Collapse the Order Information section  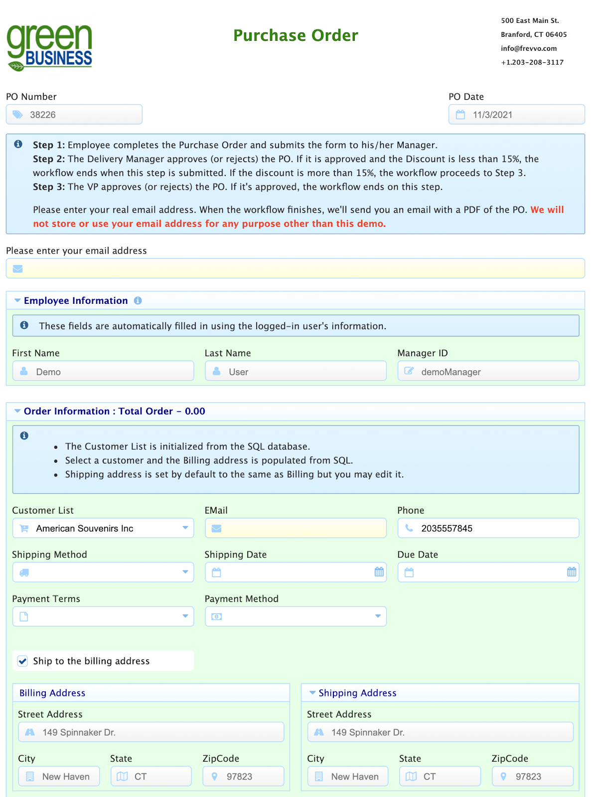[x=17, y=411]
